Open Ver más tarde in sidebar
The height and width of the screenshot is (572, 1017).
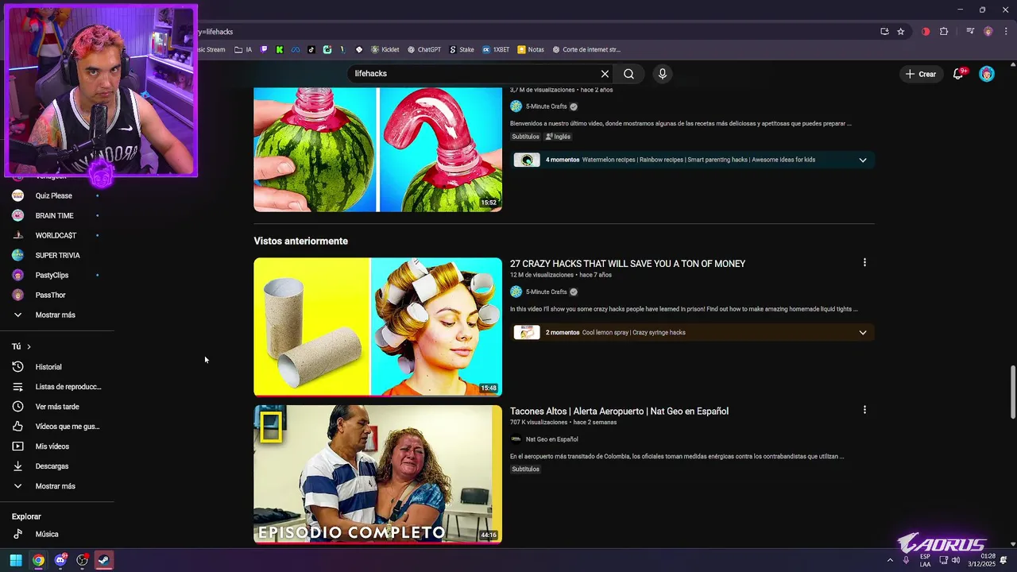pos(57,407)
